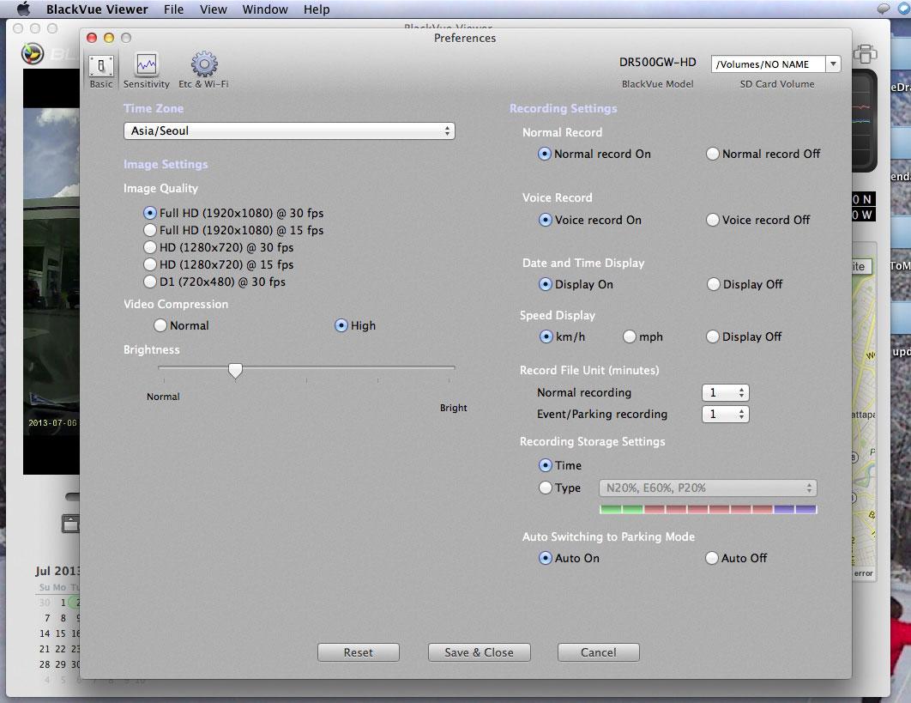Close the Preferences window
This screenshot has height=703, width=911.
point(92,38)
